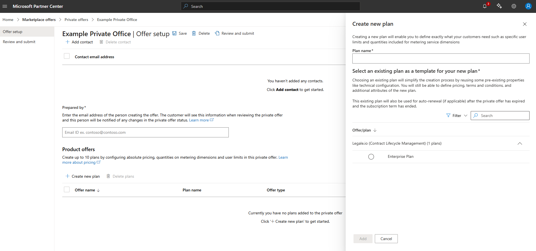Click Offer type column header

pos(276,190)
